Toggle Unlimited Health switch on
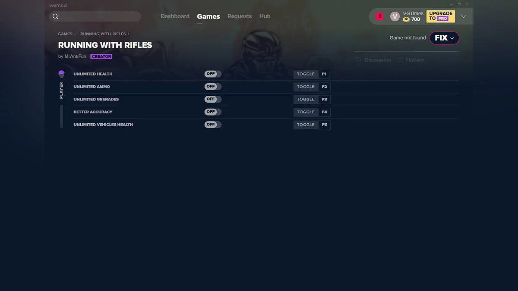 pos(213,74)
